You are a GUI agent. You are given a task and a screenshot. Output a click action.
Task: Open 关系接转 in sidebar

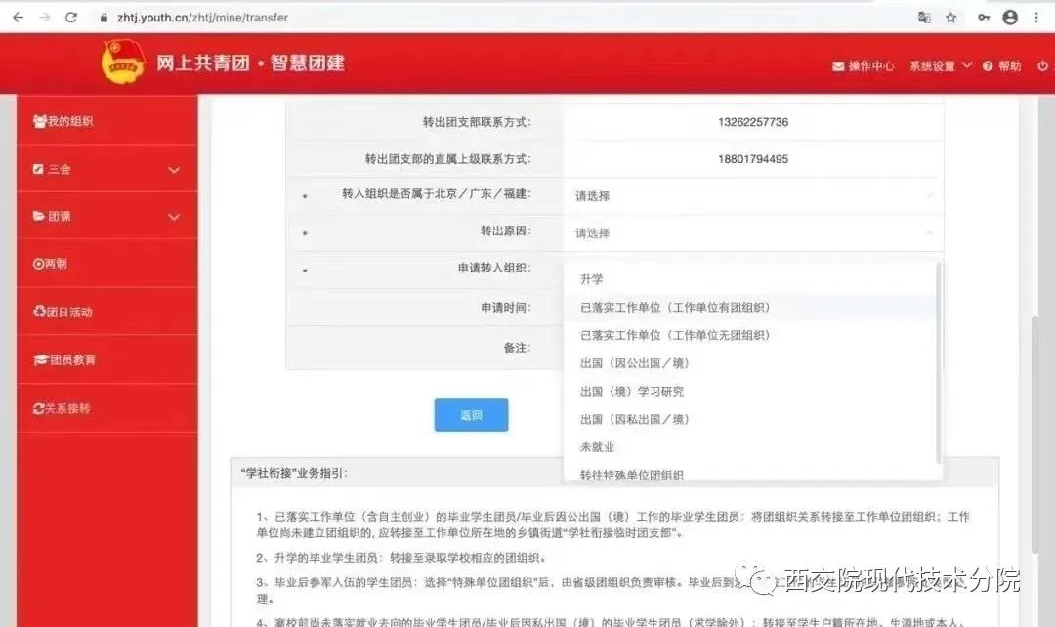66,408
